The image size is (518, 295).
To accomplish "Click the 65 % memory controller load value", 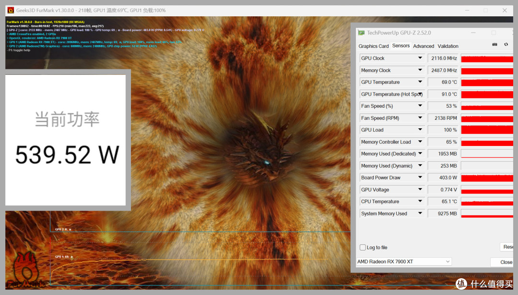I will [x=443, y=142].
